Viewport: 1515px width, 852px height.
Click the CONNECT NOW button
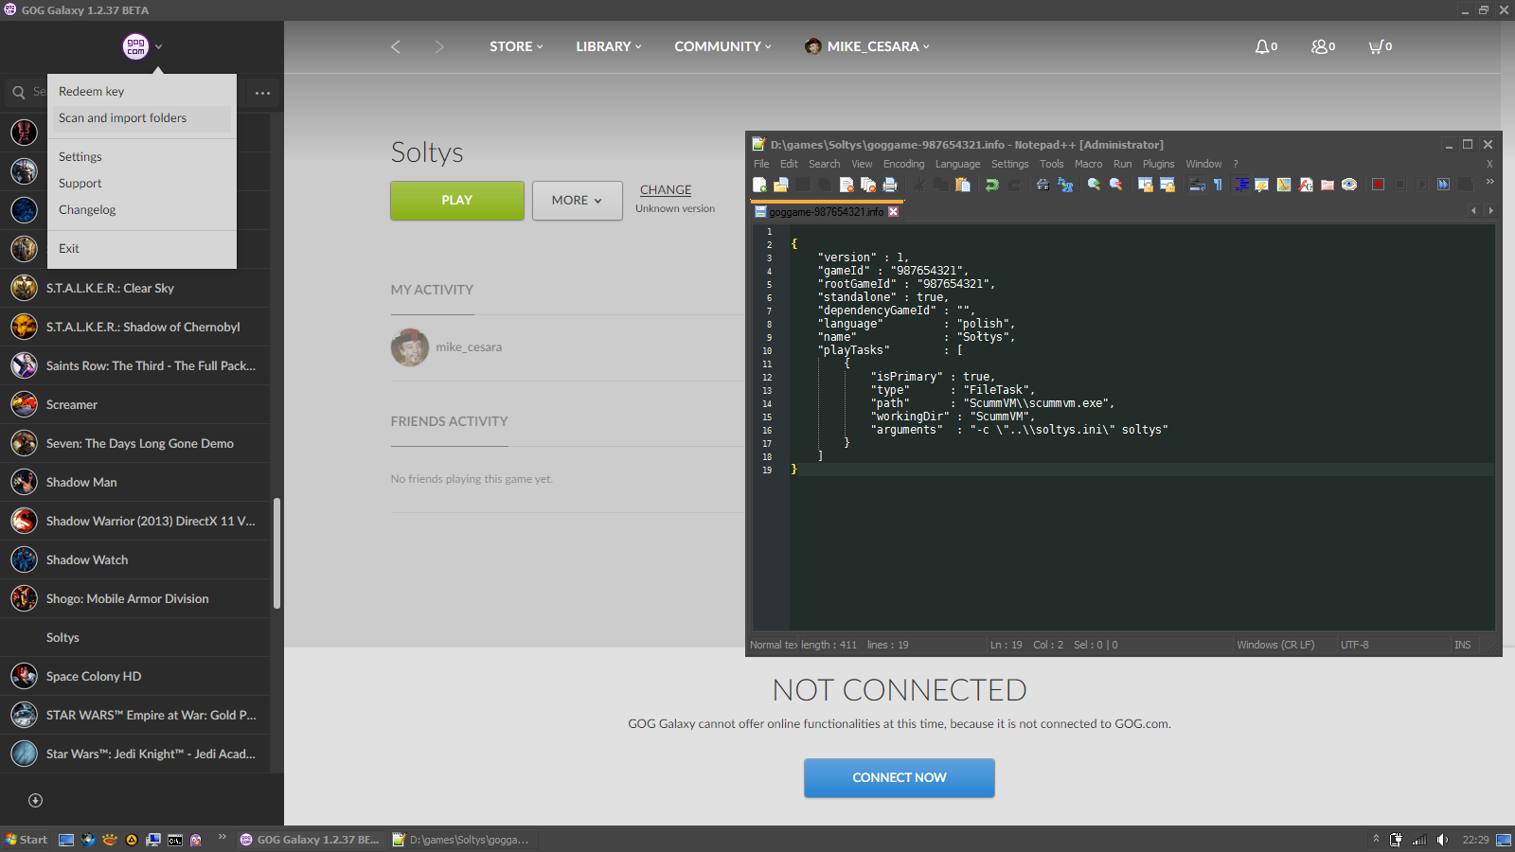[x=900, y=778]
